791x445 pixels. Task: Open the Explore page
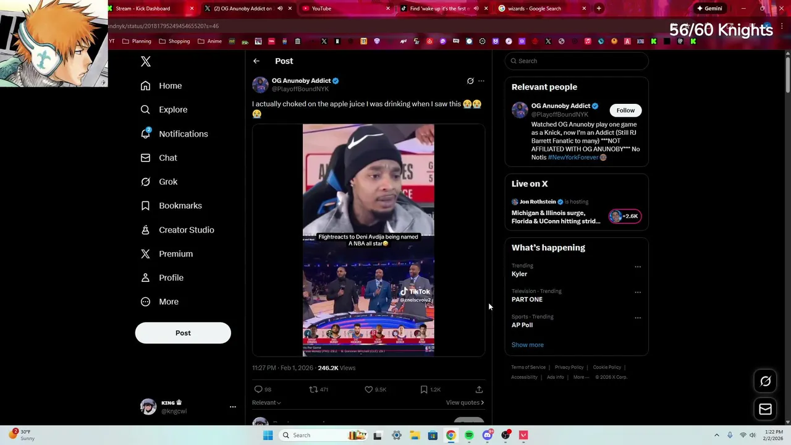point(164,109)
